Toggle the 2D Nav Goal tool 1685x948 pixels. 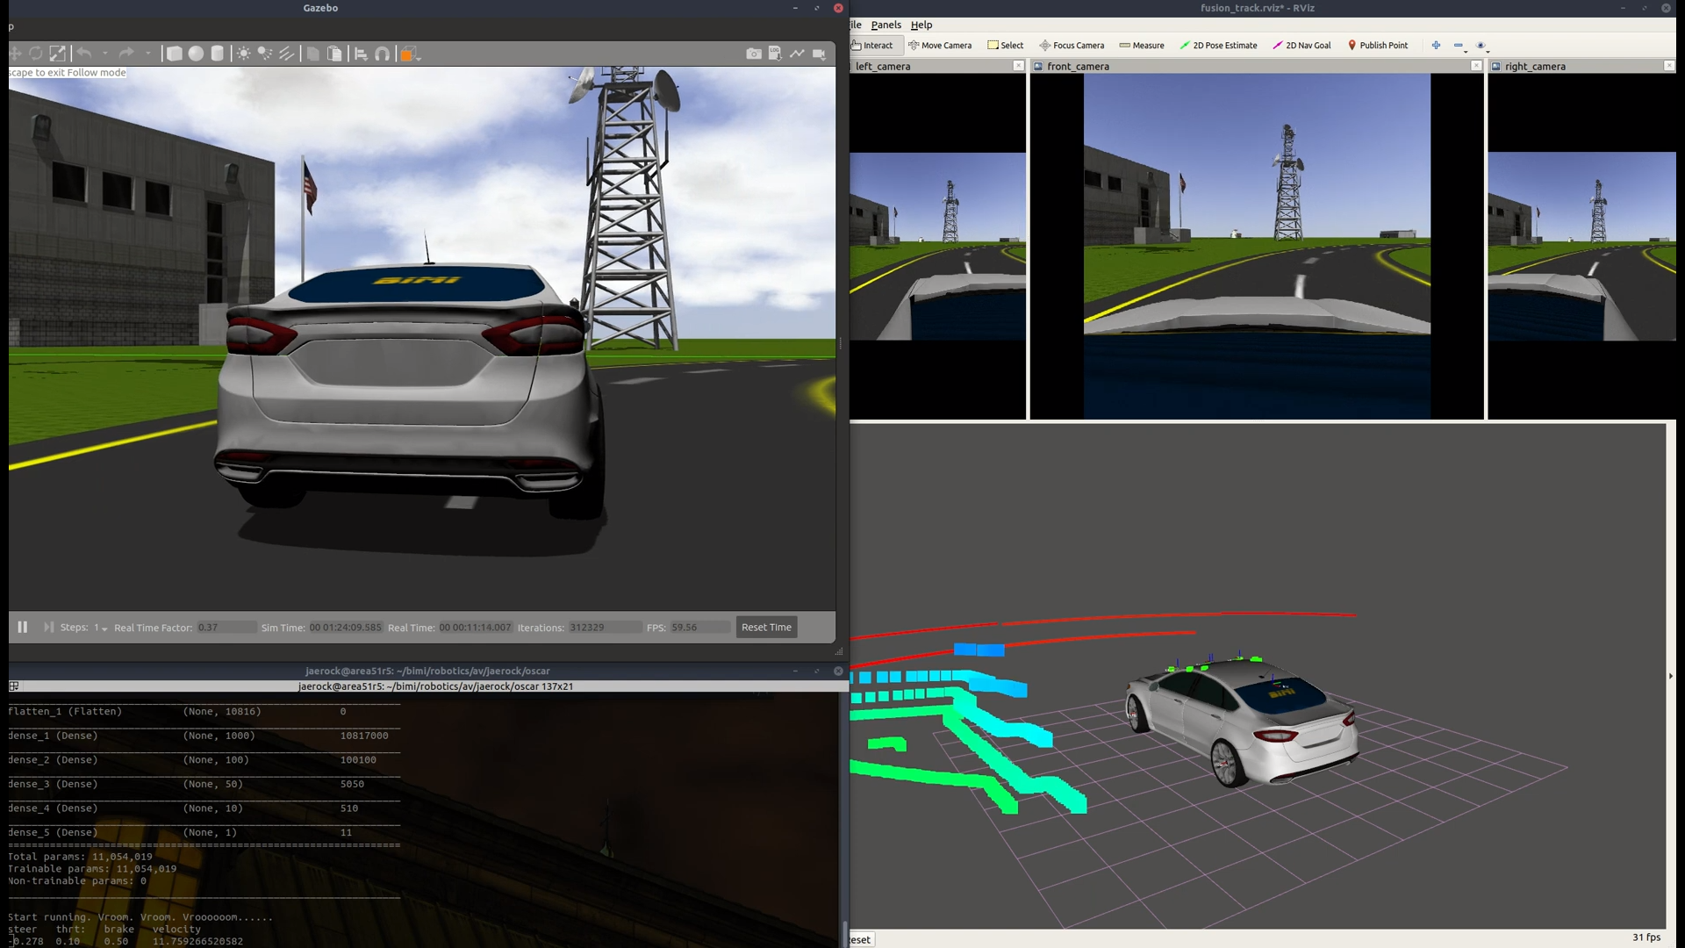click(x=1301, y=46)
